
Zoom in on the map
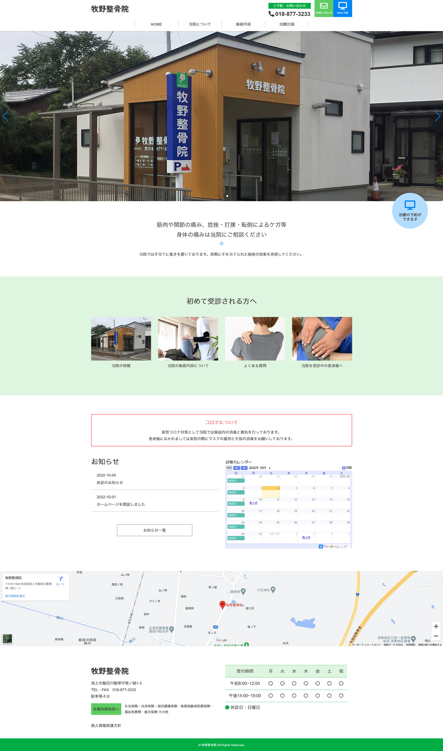[x=436, y=626]
